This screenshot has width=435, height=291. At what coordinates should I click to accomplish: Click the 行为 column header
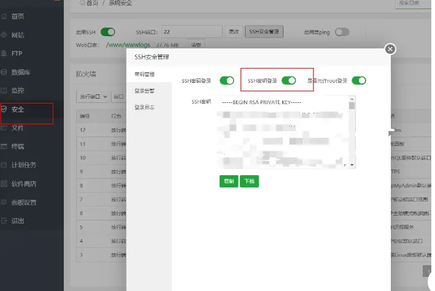pyautogui.click(x=116, y=116)
